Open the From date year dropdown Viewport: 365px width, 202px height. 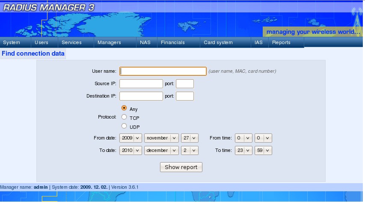click(131, 138)
